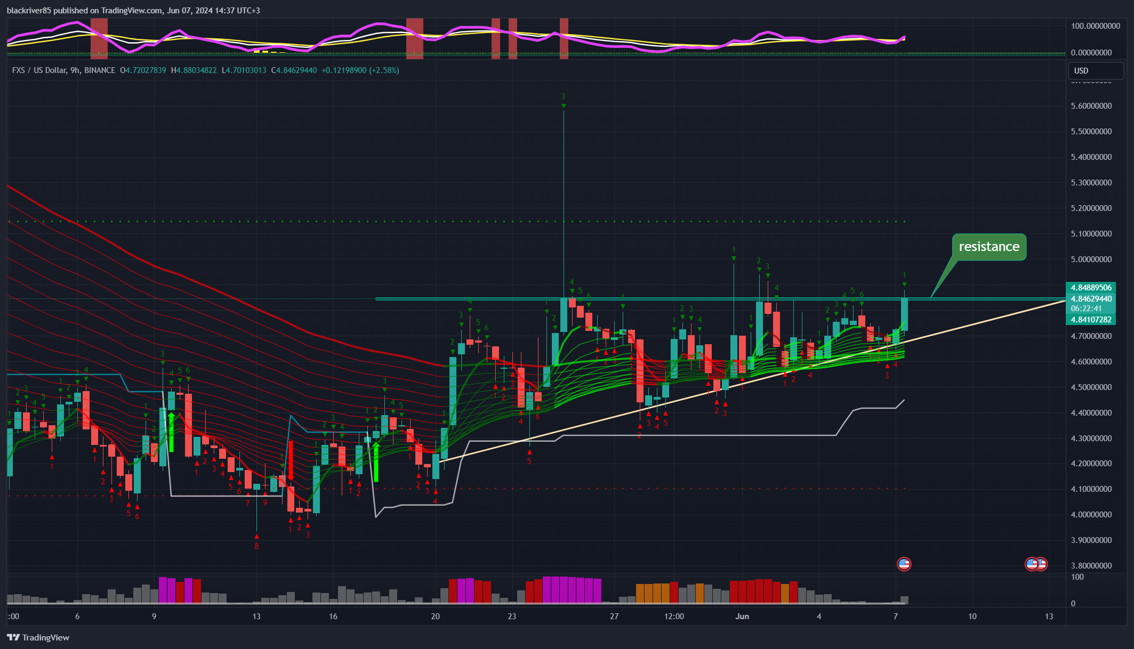
Task: Click the low value L4.70103013
Action: [244, 70]
